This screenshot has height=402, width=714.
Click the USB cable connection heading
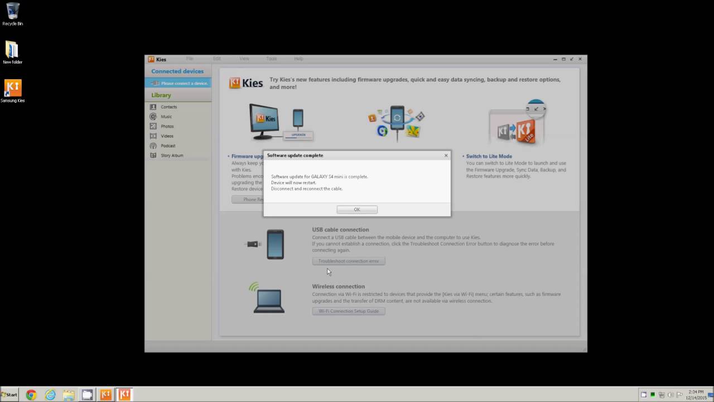340,229
